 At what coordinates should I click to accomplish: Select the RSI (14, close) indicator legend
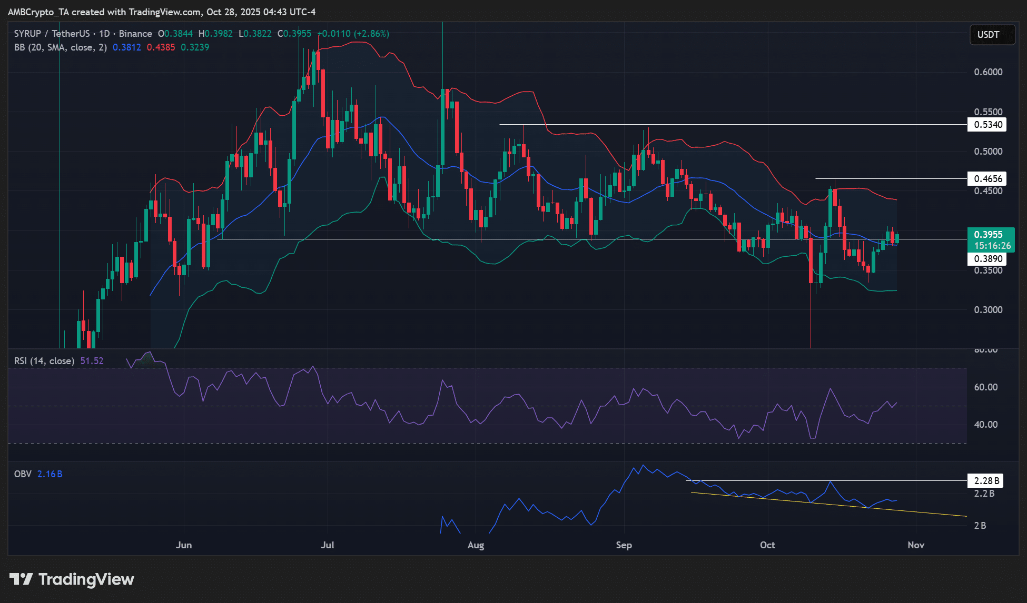pyautogui.click(x=44, y=361)
